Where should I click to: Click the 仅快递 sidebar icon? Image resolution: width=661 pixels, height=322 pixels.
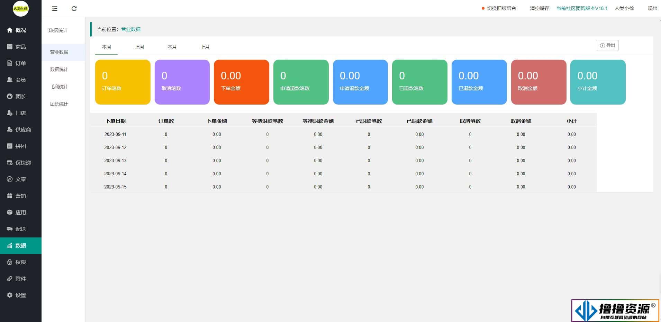[10, 163]
